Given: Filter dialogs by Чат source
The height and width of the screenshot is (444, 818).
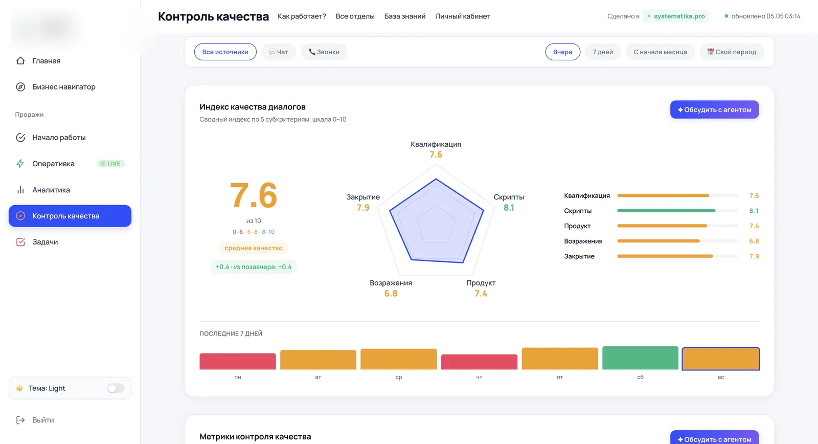Looking at the screenshot, I should click(279, 52).
